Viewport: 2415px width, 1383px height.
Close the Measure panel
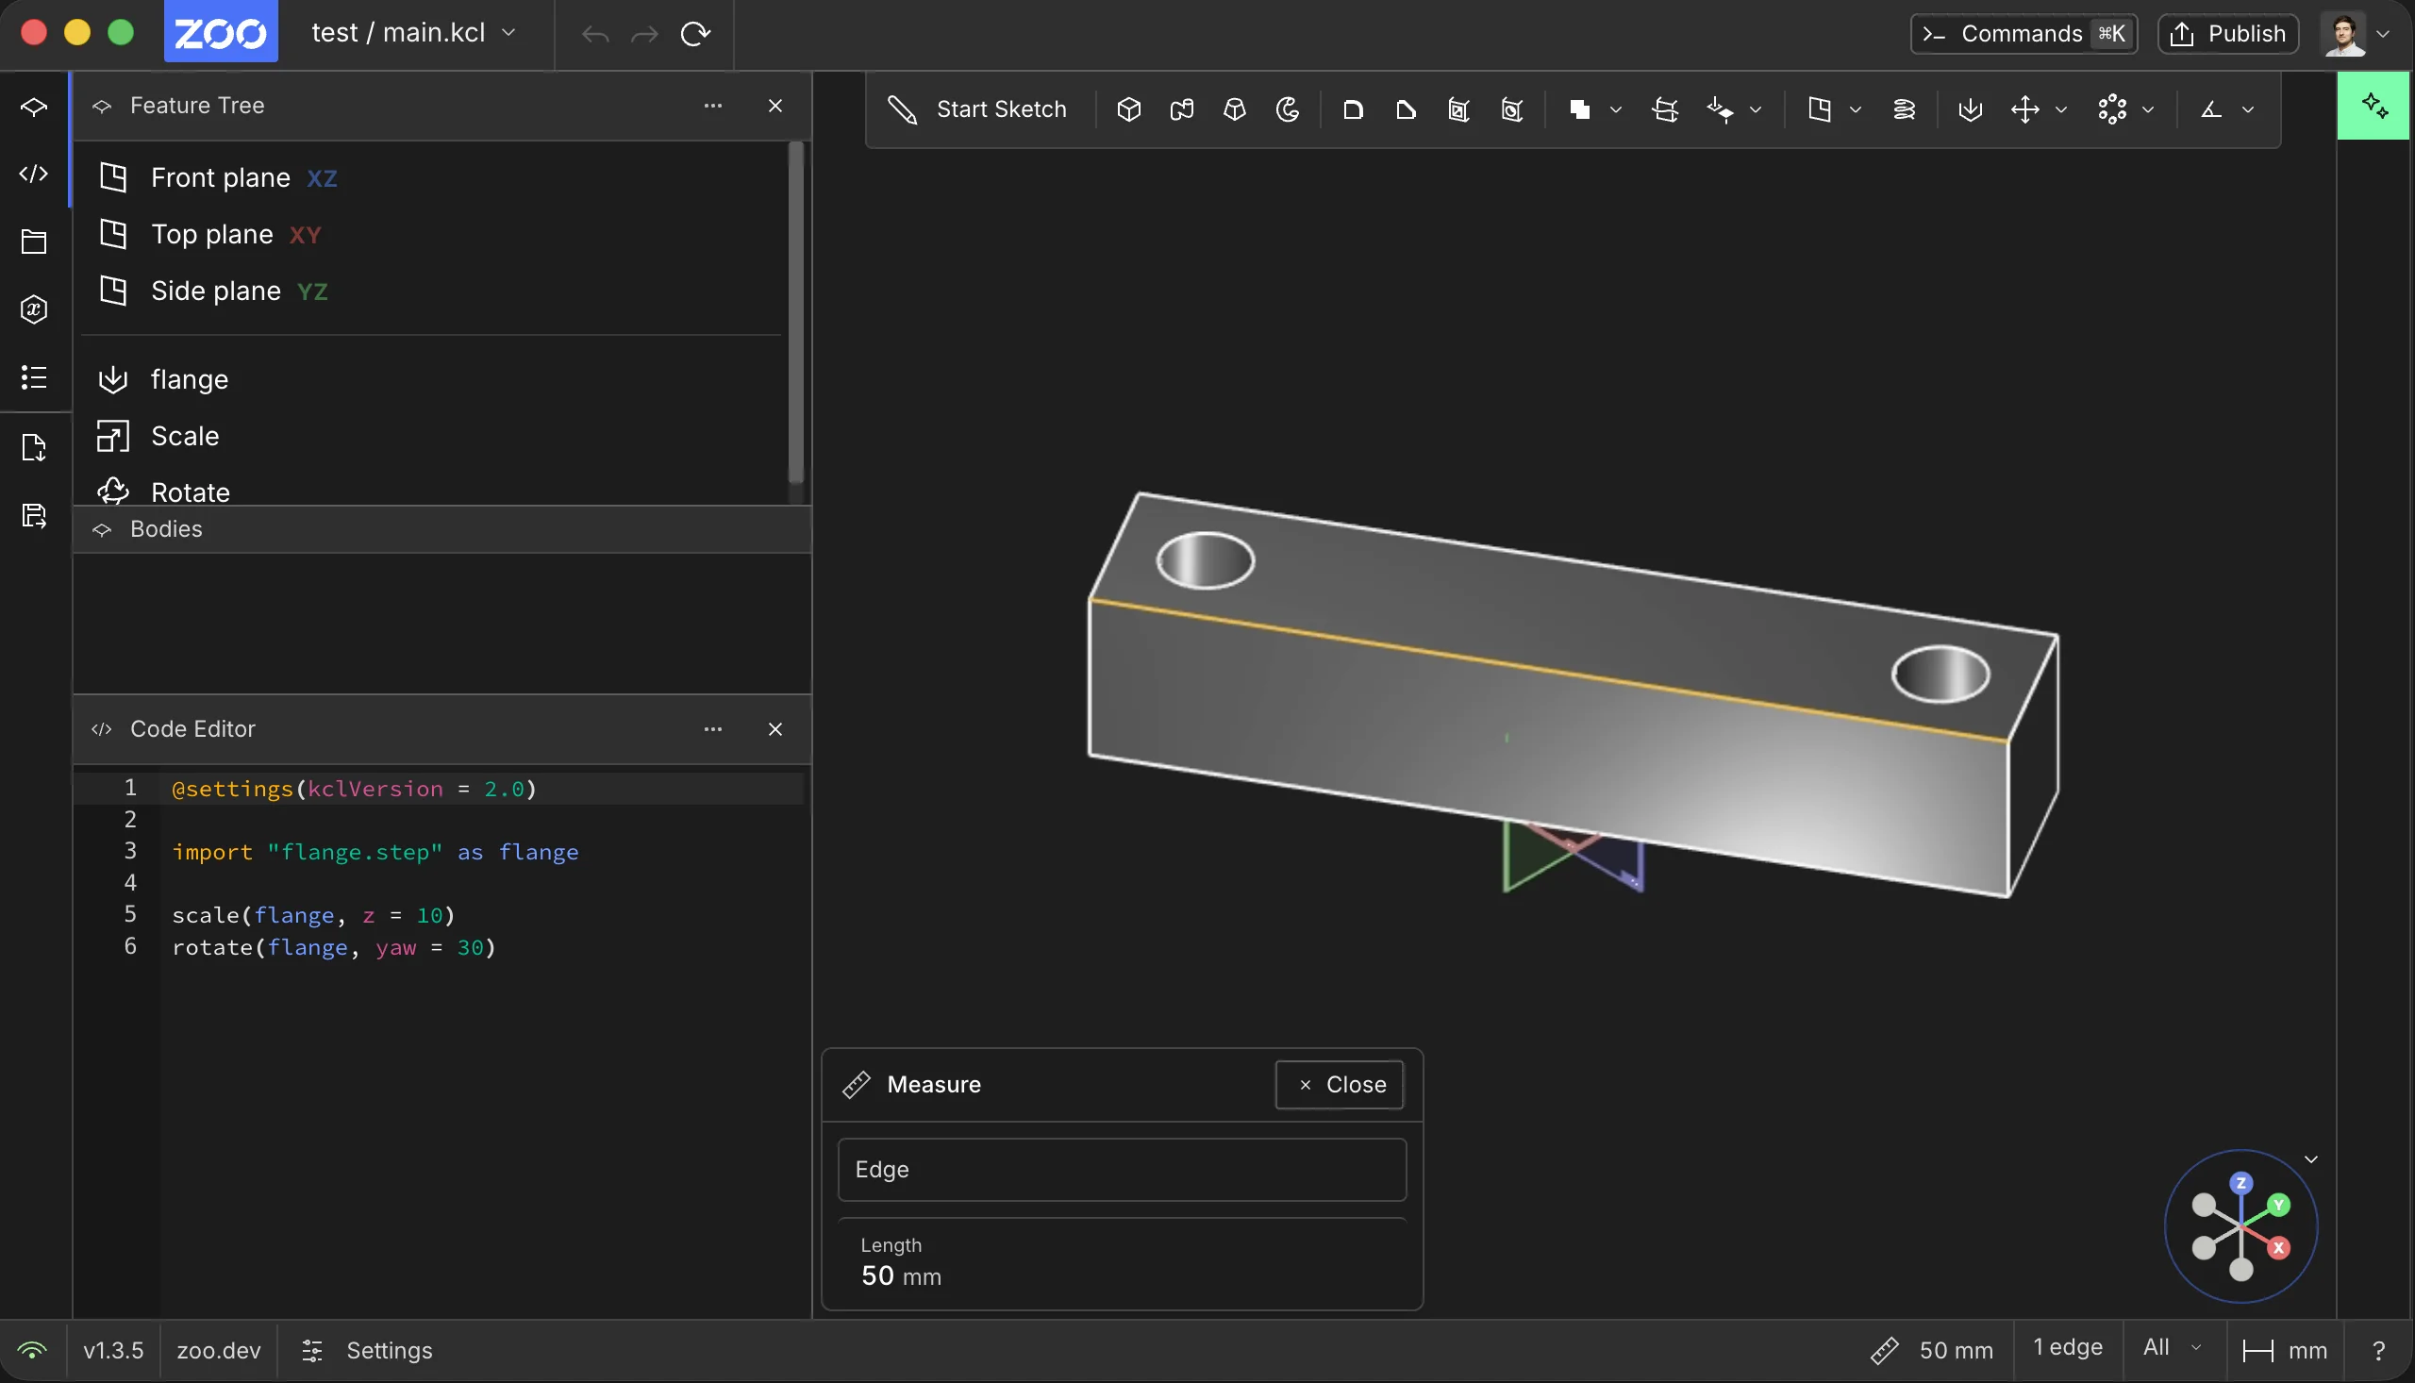click(x=1339, y=1084)
